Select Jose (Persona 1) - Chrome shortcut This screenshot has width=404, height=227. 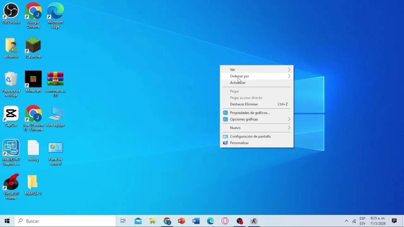click(x=33, y=119)
